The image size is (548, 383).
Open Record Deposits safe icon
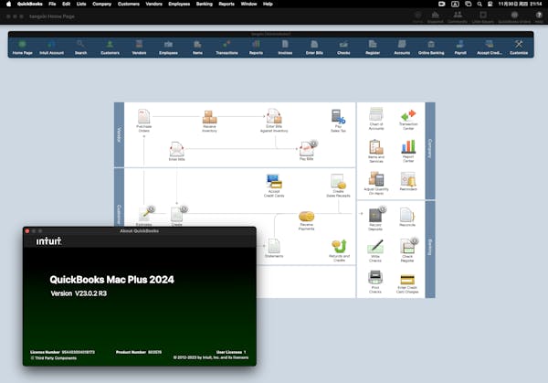tap(375, 215)
